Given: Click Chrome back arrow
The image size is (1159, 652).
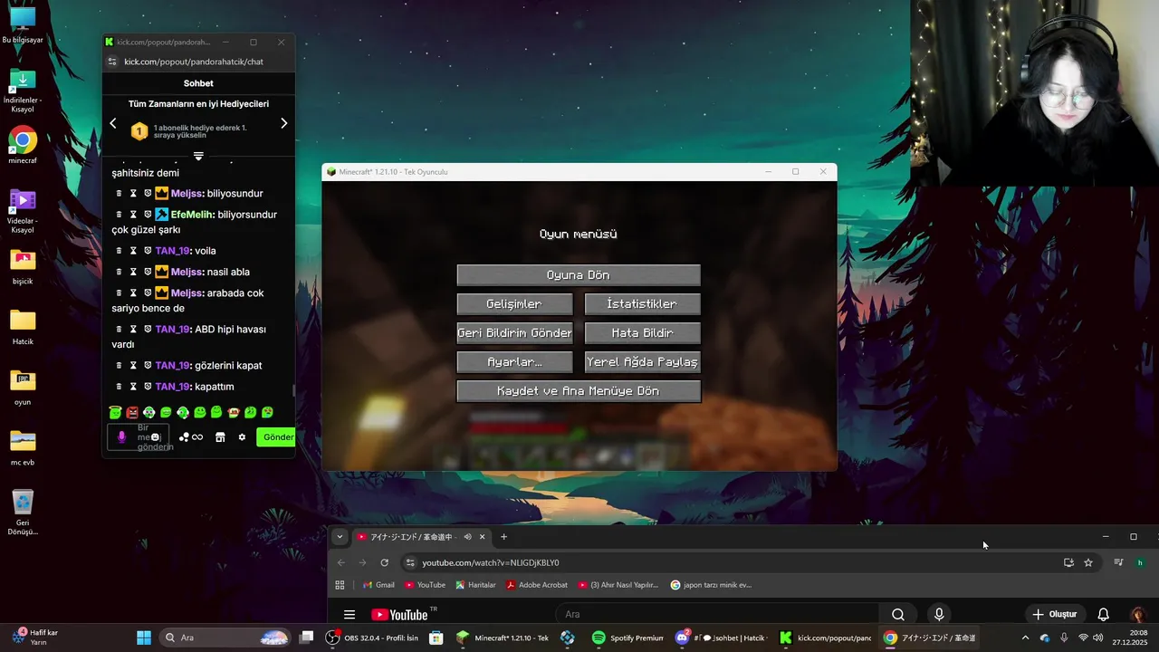Looking at the screenshot, I should (341, 562).
